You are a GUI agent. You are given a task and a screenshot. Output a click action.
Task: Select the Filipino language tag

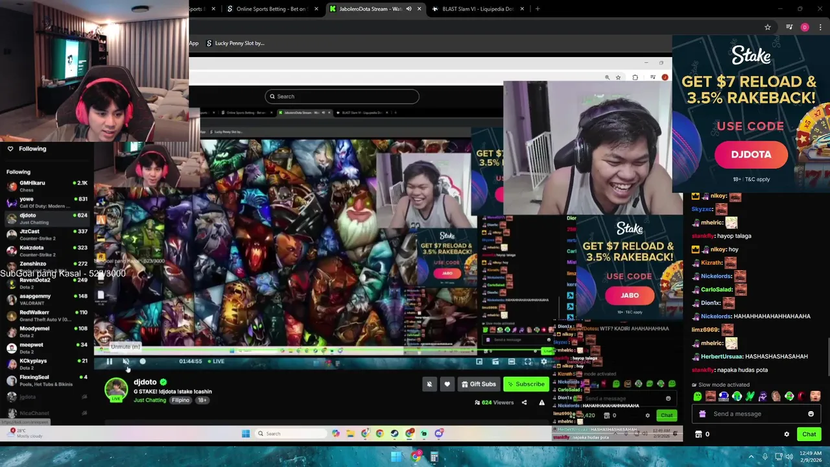(x=180, y=400)
